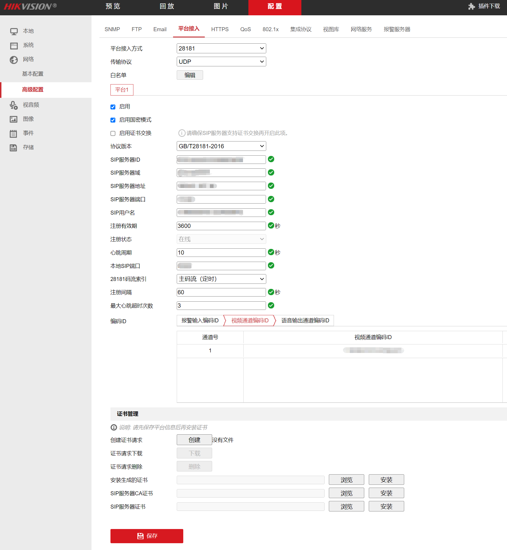Click the monitor icon beside 本地
The image size is (507, 550).
(x=14, y=31)
